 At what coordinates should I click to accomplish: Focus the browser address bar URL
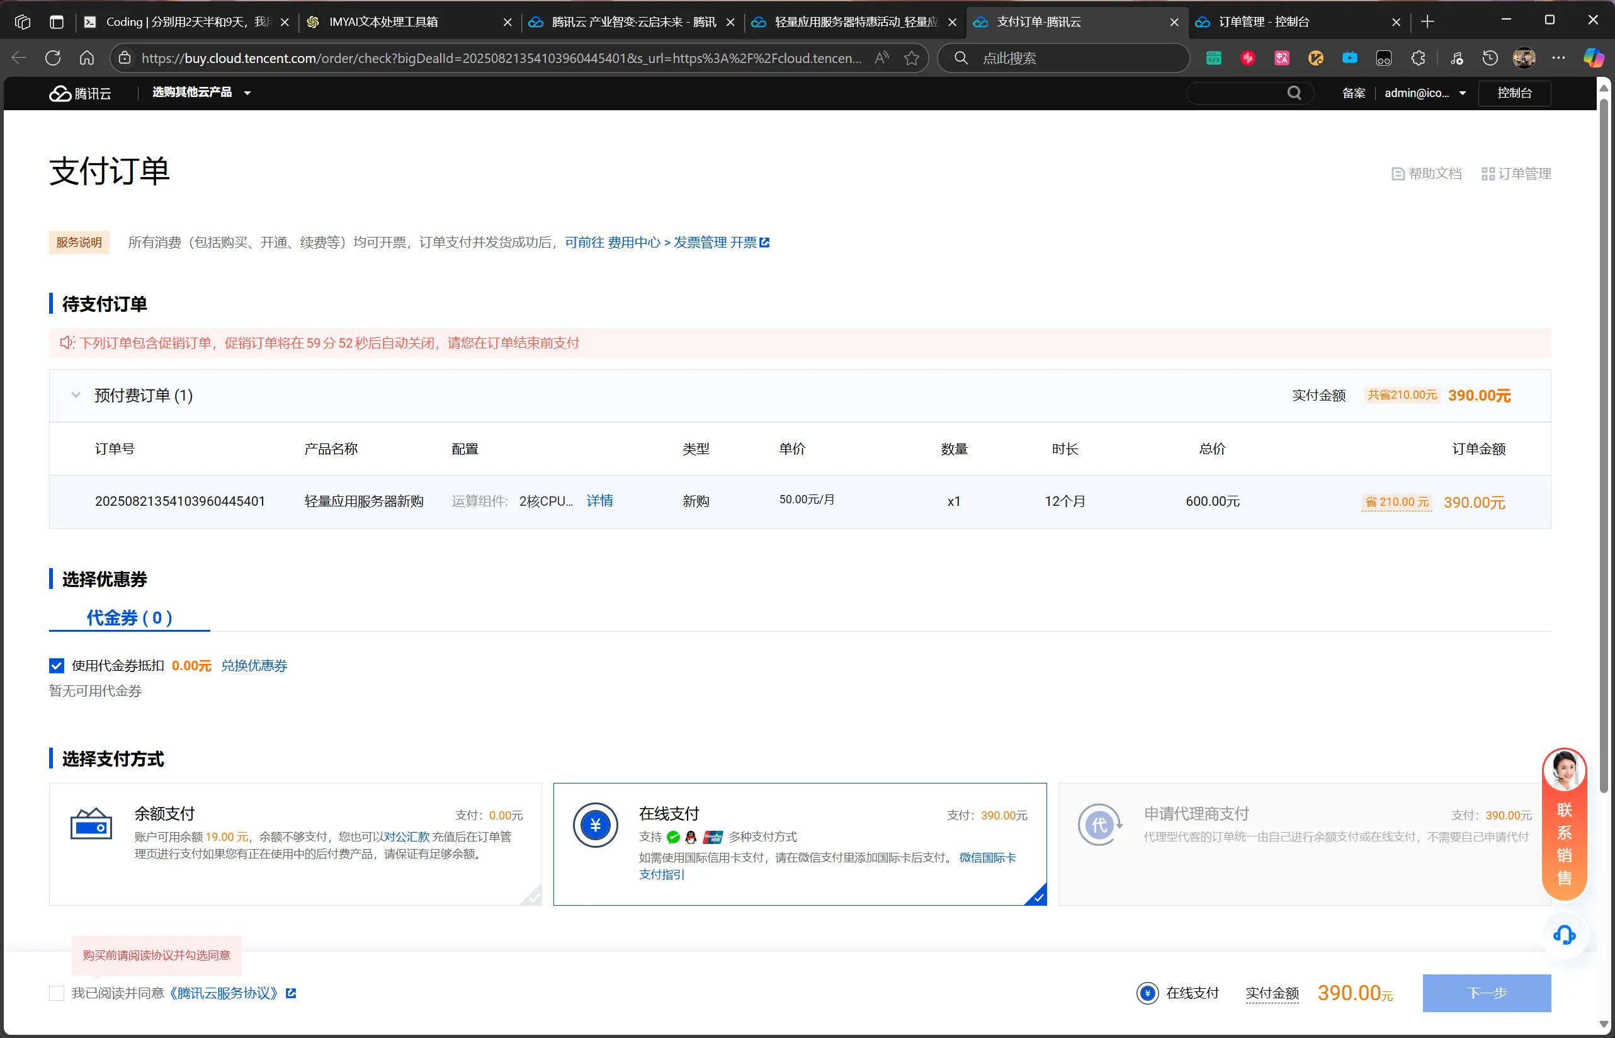(501, 58)
